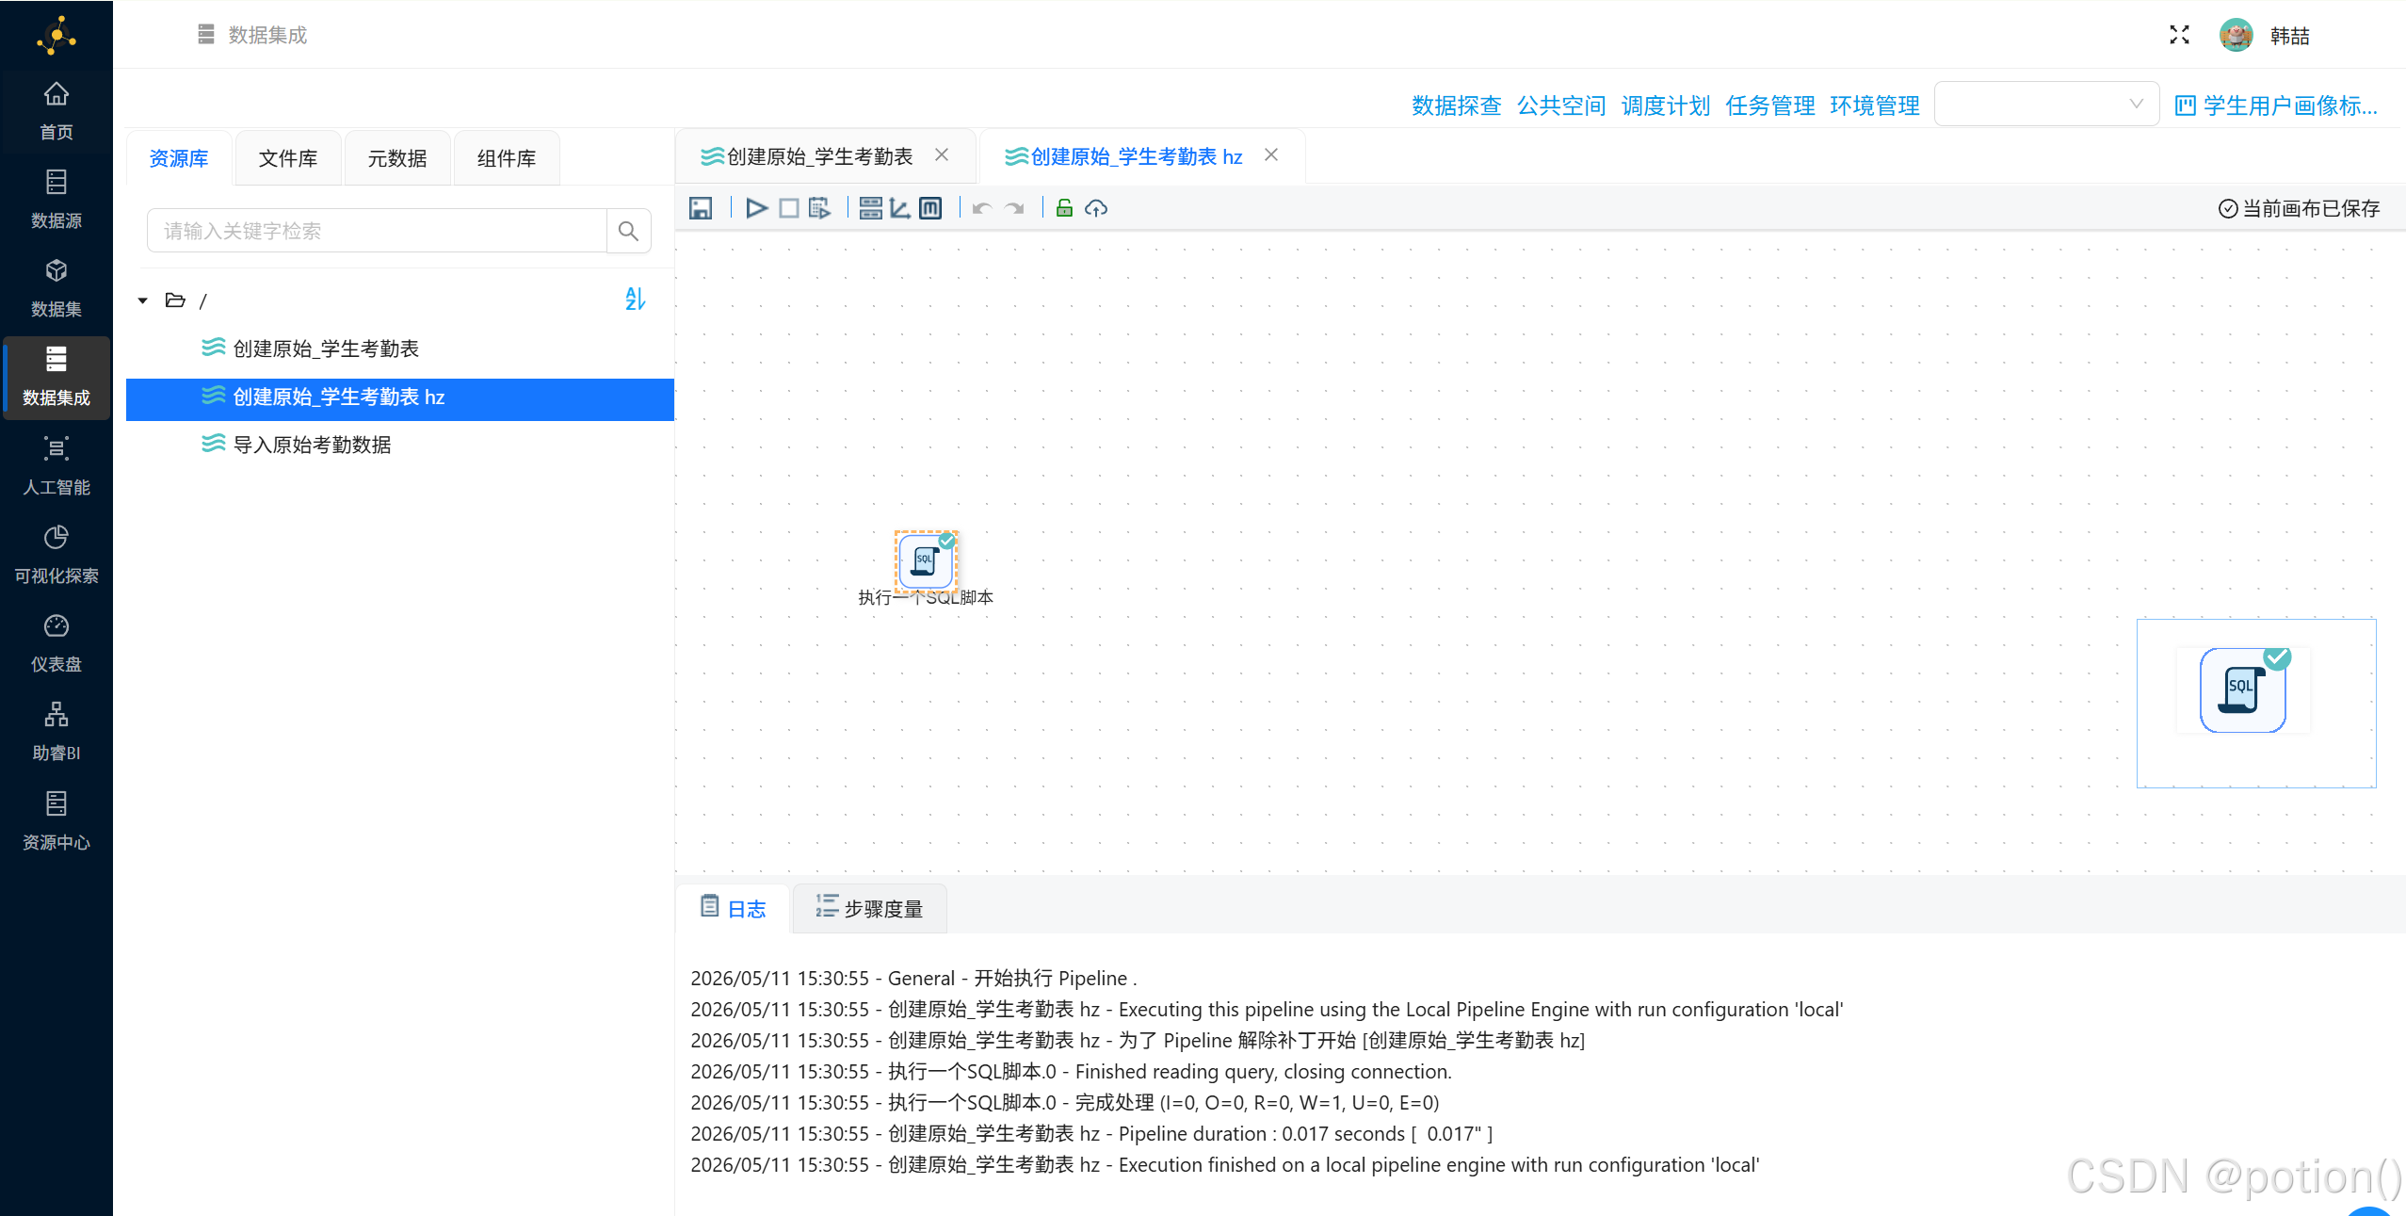Click the log line 'Finished reading query, closing connection.'
Screen dimensions: 2406x1216
(1072, 1071)
